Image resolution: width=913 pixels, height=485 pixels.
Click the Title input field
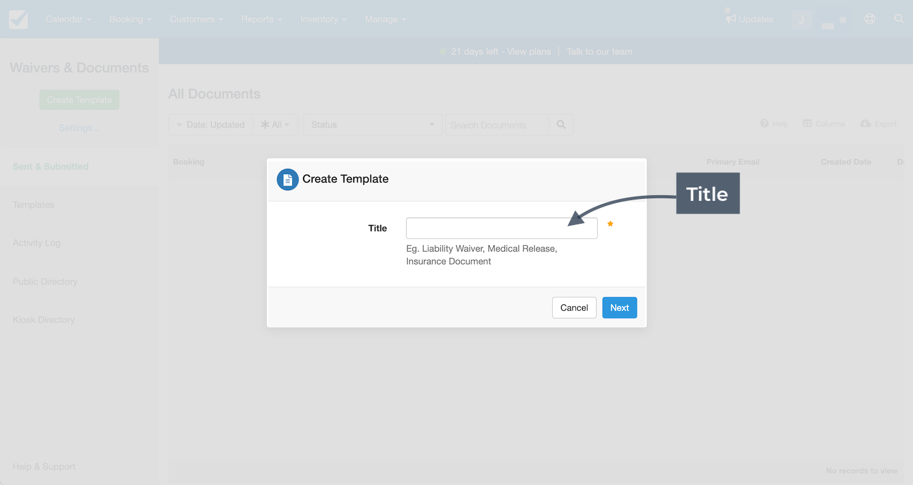pyautogui.click(x=501, y=228)
